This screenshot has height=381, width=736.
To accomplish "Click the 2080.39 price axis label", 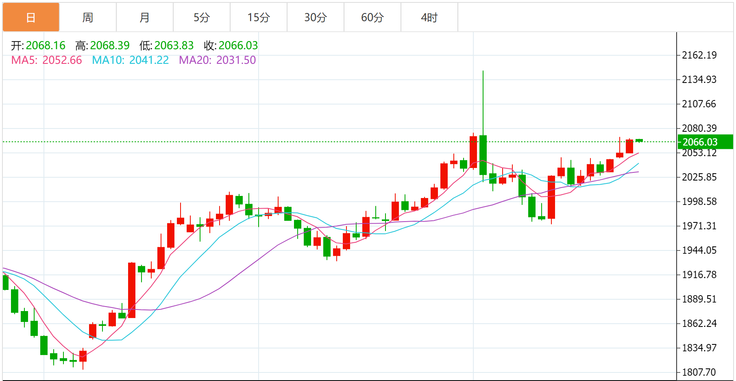I will coord(699,128).
